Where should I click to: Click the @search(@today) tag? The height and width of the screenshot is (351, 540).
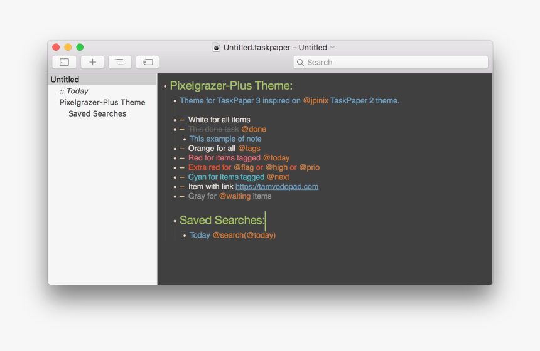tap(244, 235)
